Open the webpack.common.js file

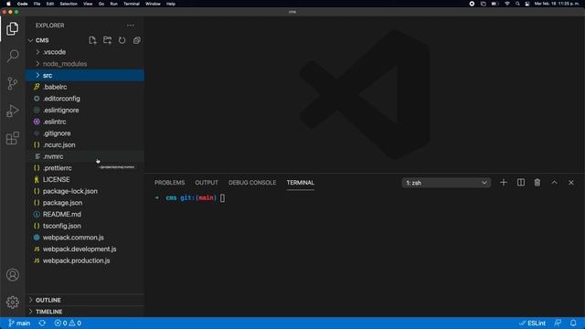click(85, 238)
